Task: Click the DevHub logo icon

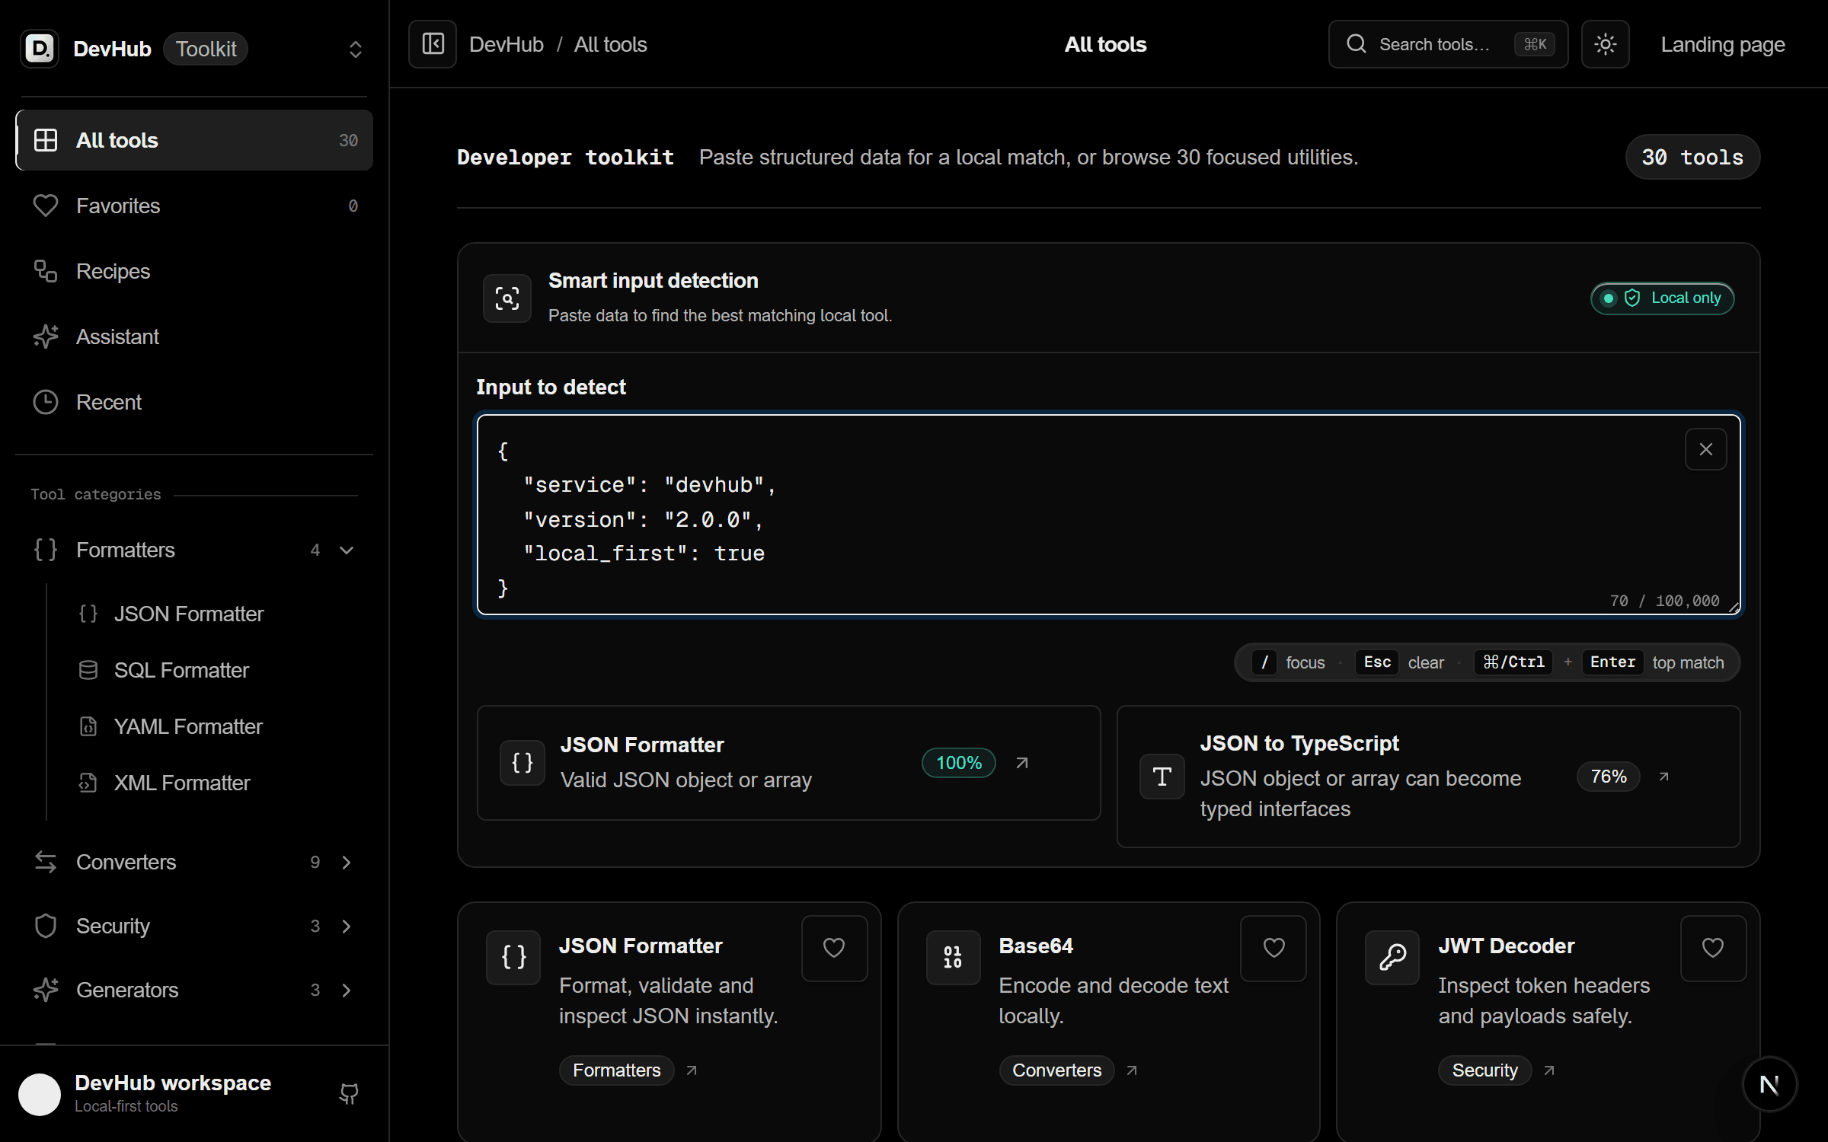Action: (40, 49)
